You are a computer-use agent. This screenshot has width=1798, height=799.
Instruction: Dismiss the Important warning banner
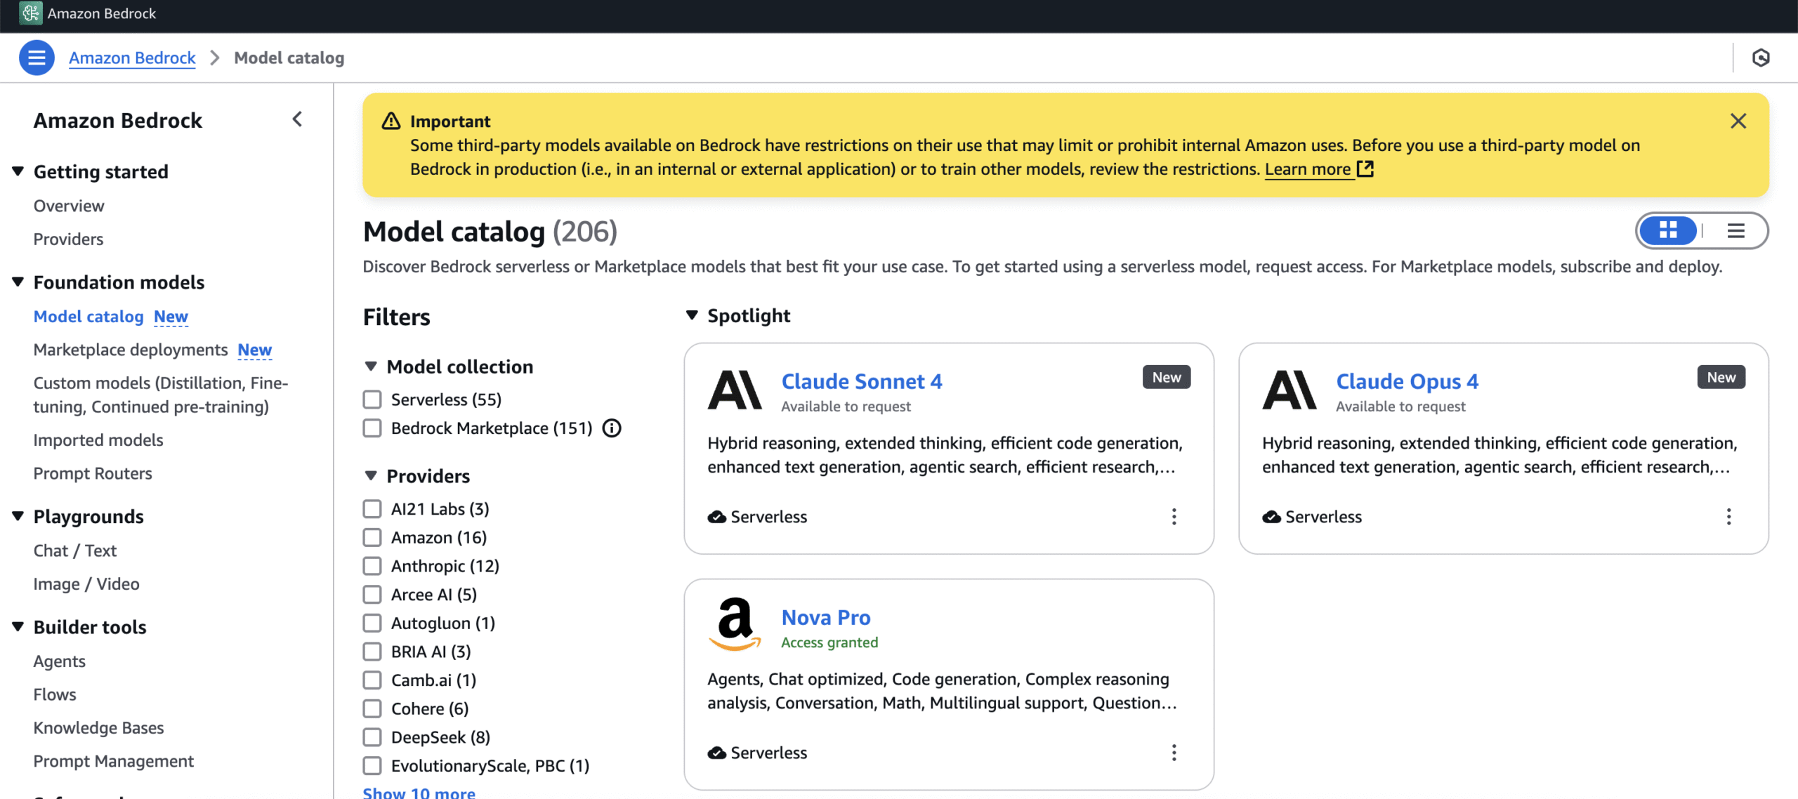point(1738,121)
